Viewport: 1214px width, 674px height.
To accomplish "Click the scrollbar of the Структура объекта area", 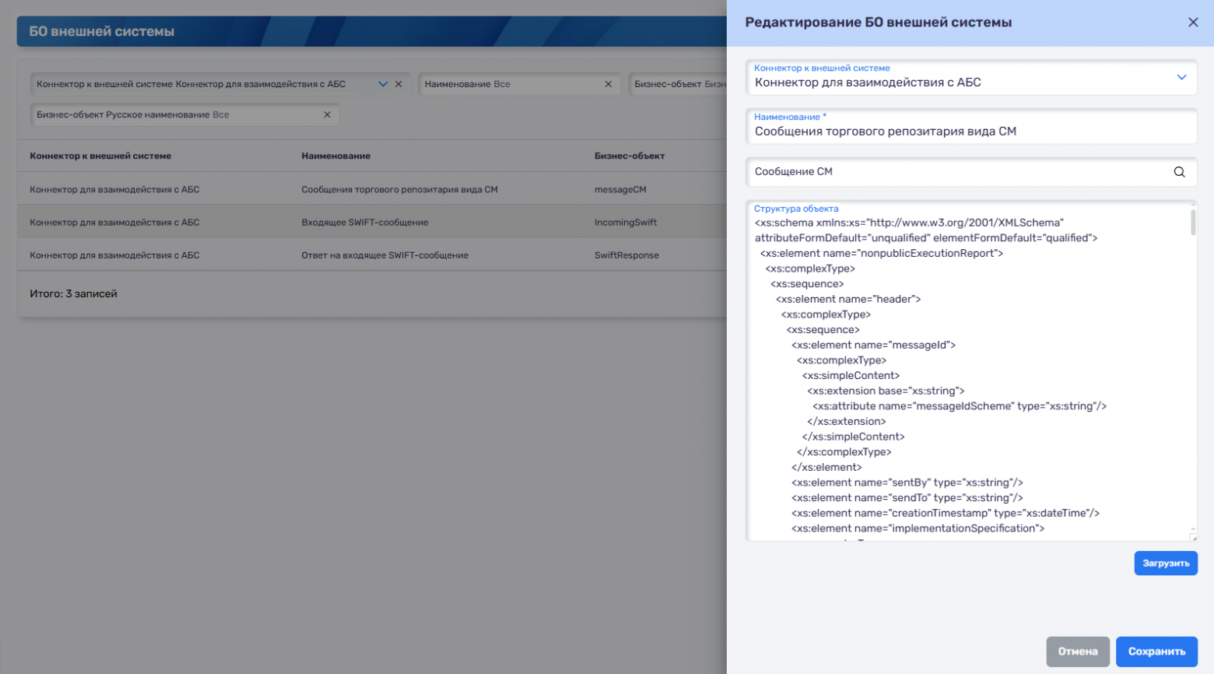I will coord(1192,221).
